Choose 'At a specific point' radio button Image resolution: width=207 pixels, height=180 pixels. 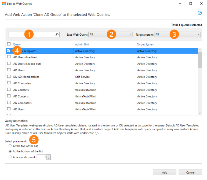click(x=10, y=157)
